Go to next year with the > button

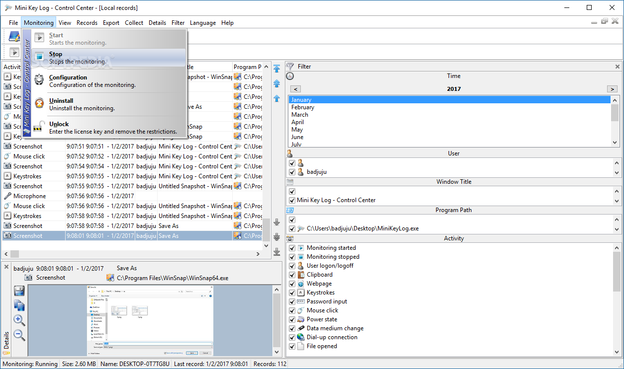(612, 89)
